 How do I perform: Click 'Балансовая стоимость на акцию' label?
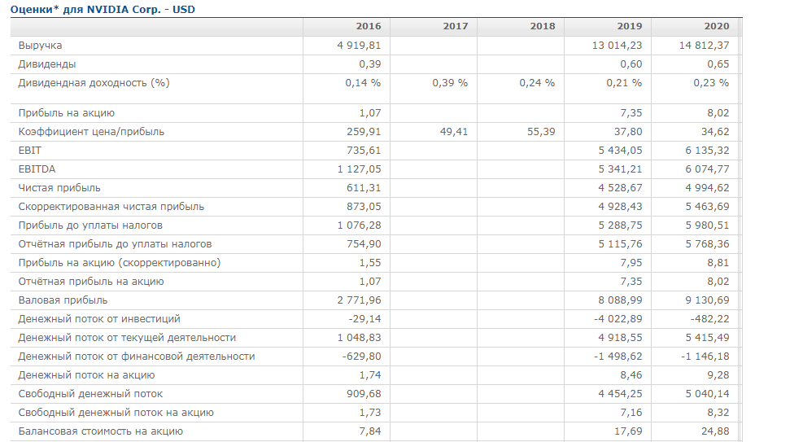100,431
